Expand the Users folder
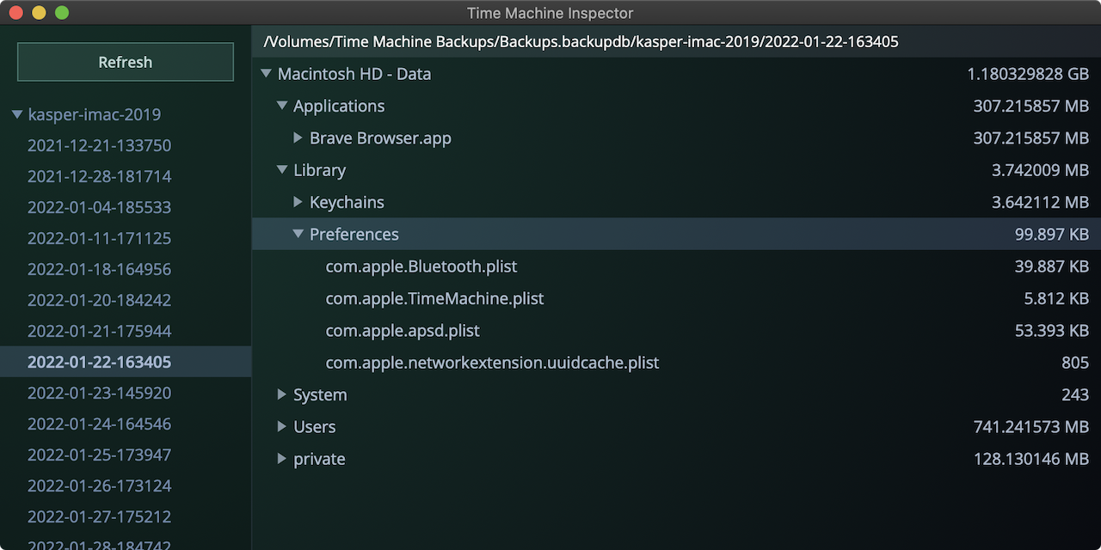The height and width of the screenshot is (550, 1101). 282,426
